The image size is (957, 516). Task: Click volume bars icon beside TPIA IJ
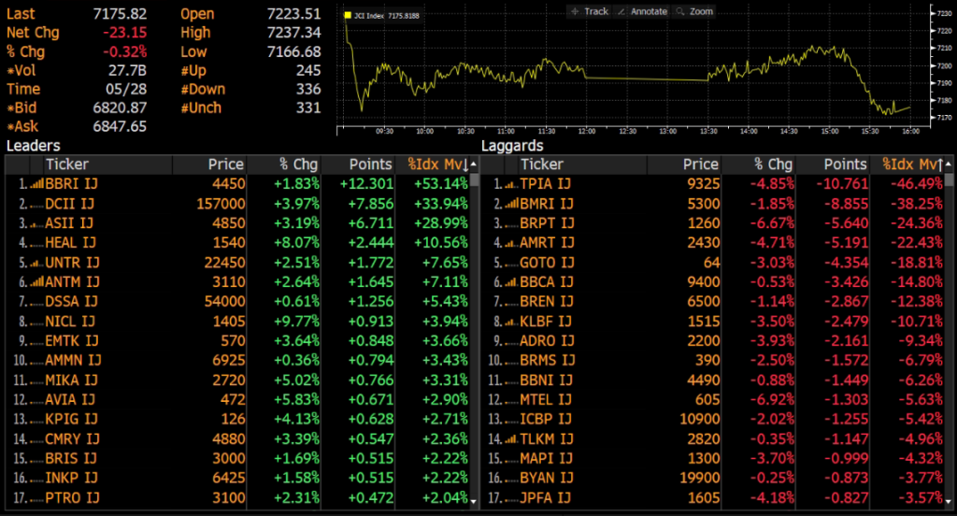[x=511, y=184]
